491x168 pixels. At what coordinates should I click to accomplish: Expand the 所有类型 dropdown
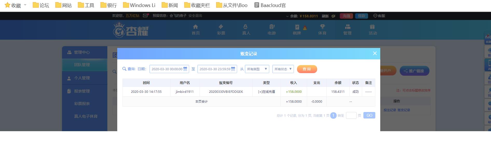(257, 69)
